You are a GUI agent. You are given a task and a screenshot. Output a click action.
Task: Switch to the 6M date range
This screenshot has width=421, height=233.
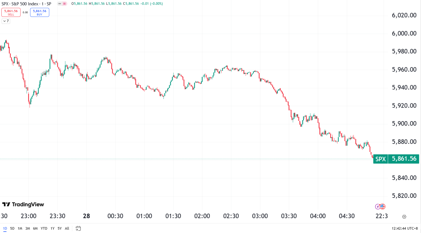(35, 229)
